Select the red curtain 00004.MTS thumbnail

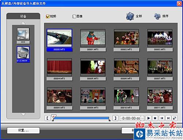pyautogui.click(x=59, y=67)
